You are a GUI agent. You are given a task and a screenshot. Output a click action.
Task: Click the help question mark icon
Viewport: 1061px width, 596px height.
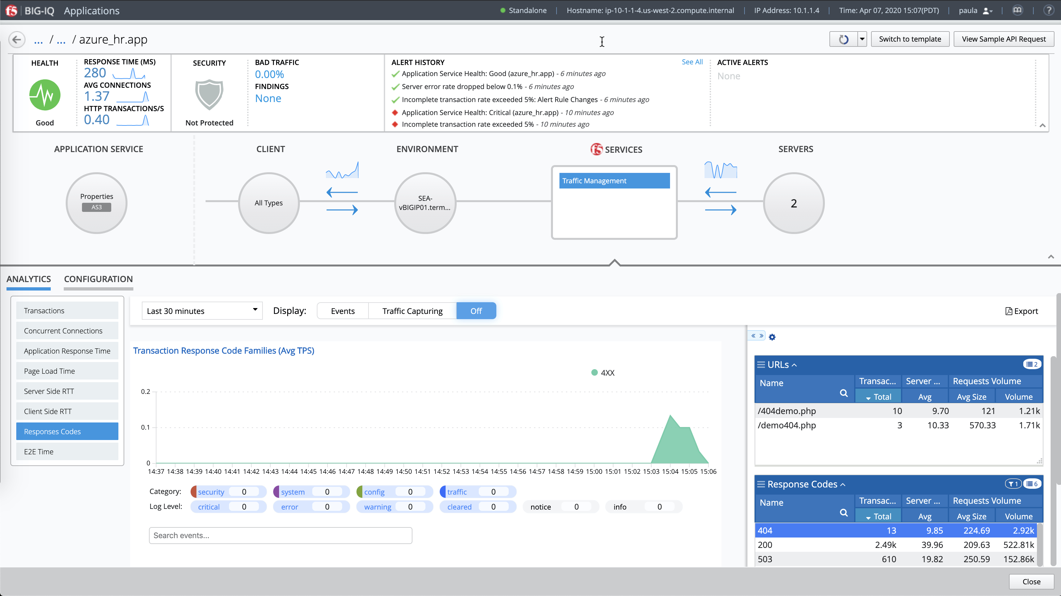[x=1048, y=10]
